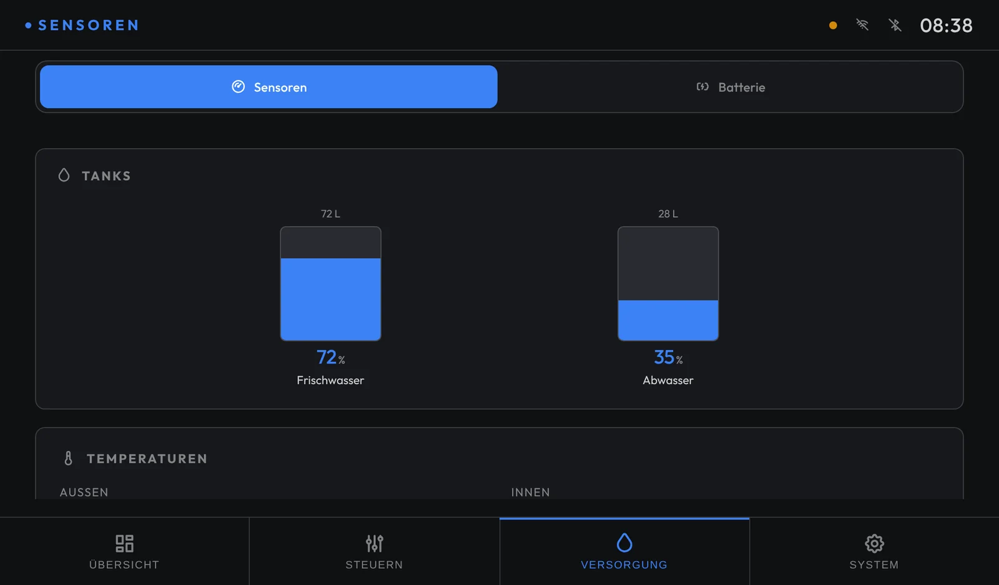Image resolution: width=999 pixels, height=585 pixels.
Task: Click the INNEN temperature label
Action: click(x=530, y=492)
